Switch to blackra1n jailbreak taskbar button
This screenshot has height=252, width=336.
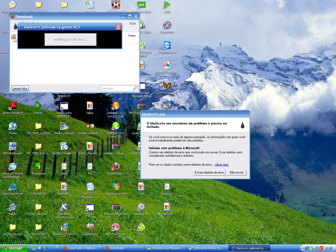pyautogui.click(x=249, y=248)
